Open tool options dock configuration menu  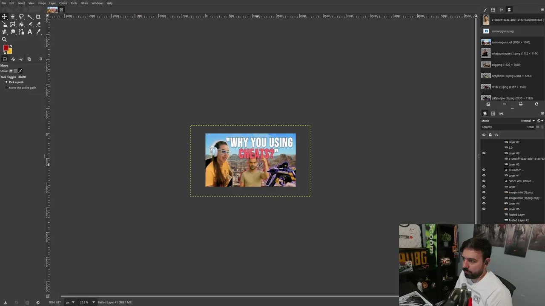(41, 59)
